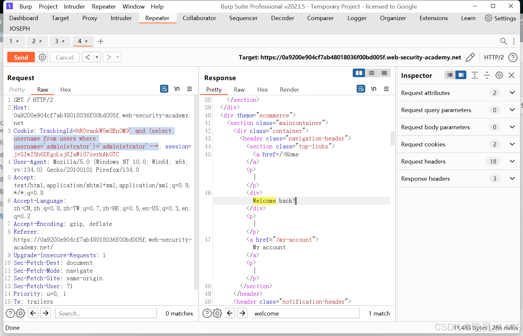This screenshot has height=336, width=523.
Task: Open the Repeater tabs options menu
Action: (514, 41)
